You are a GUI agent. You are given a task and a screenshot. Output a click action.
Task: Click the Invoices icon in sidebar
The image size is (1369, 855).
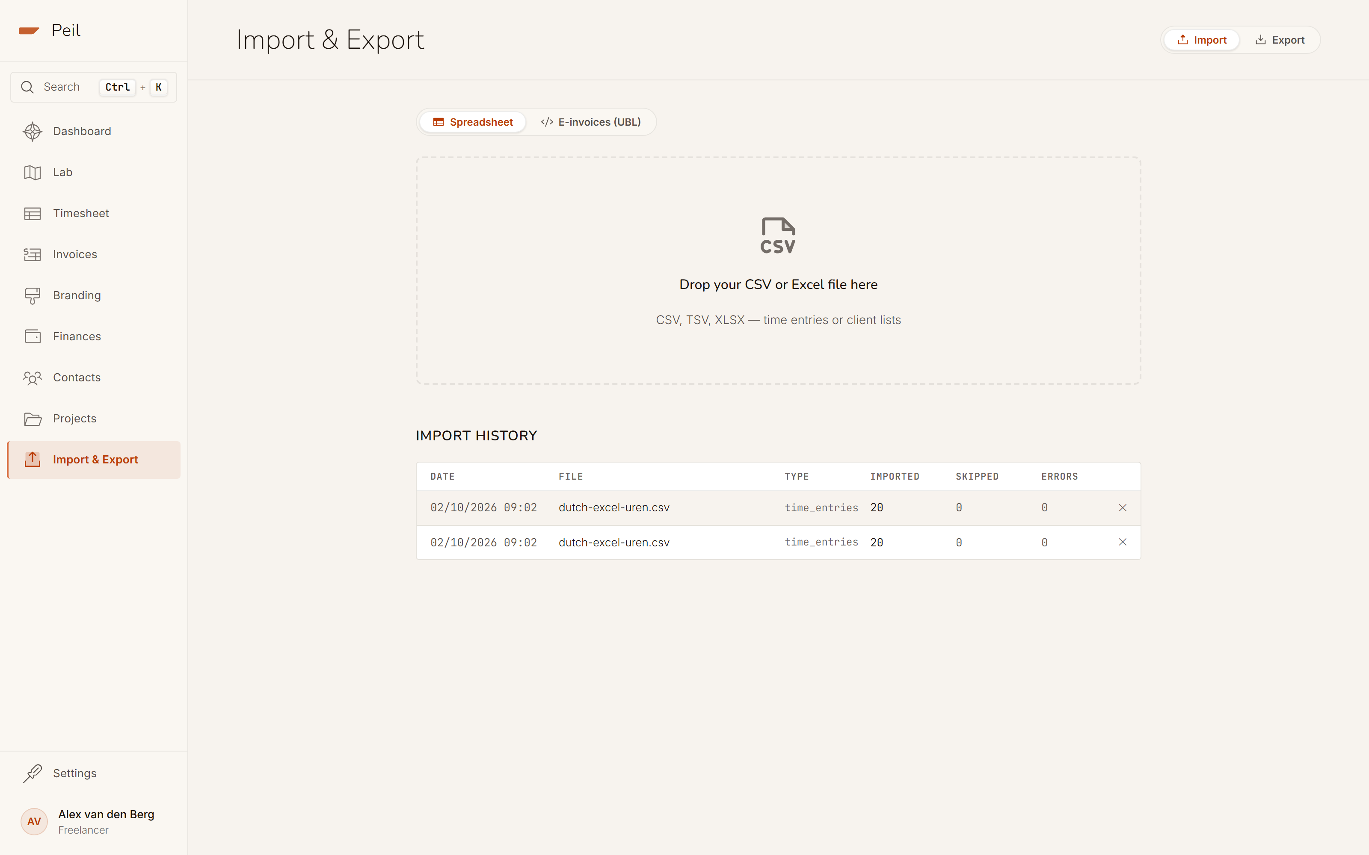pyautogui.click(x=32, y=254)
